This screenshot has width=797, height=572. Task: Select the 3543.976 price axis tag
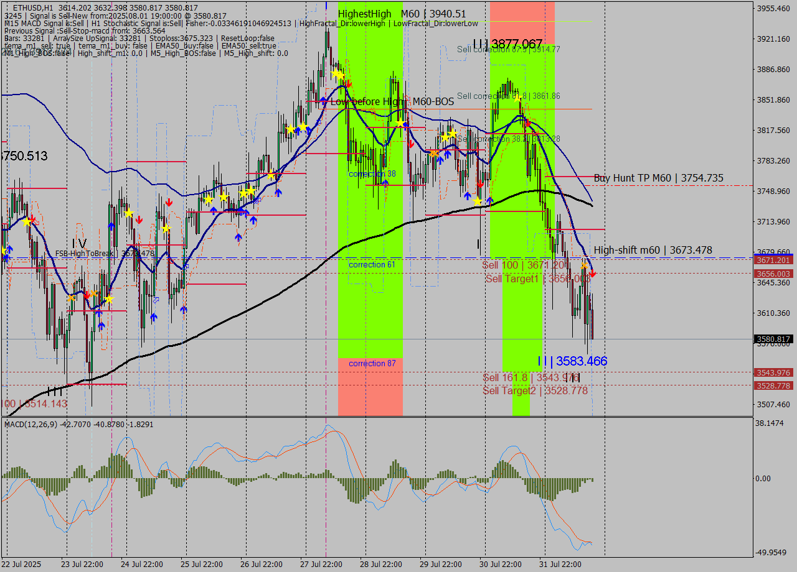[773, 372]
